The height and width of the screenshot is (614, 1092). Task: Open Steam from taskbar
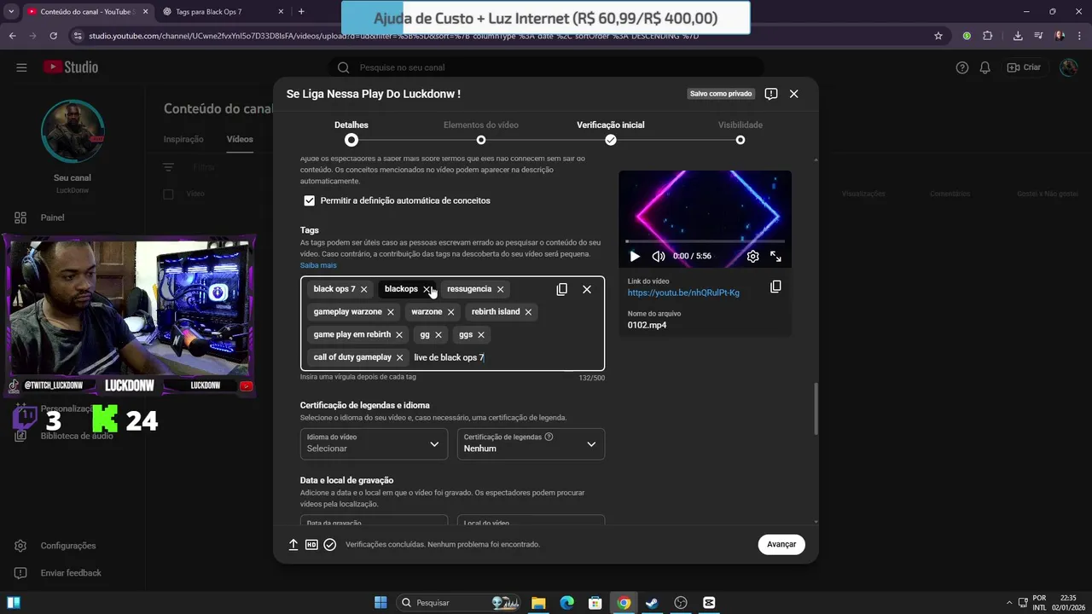pyautogui.click(x=652, y=603)
